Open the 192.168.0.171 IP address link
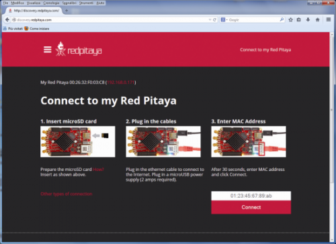The image size is (336, 244). point(121,82)
